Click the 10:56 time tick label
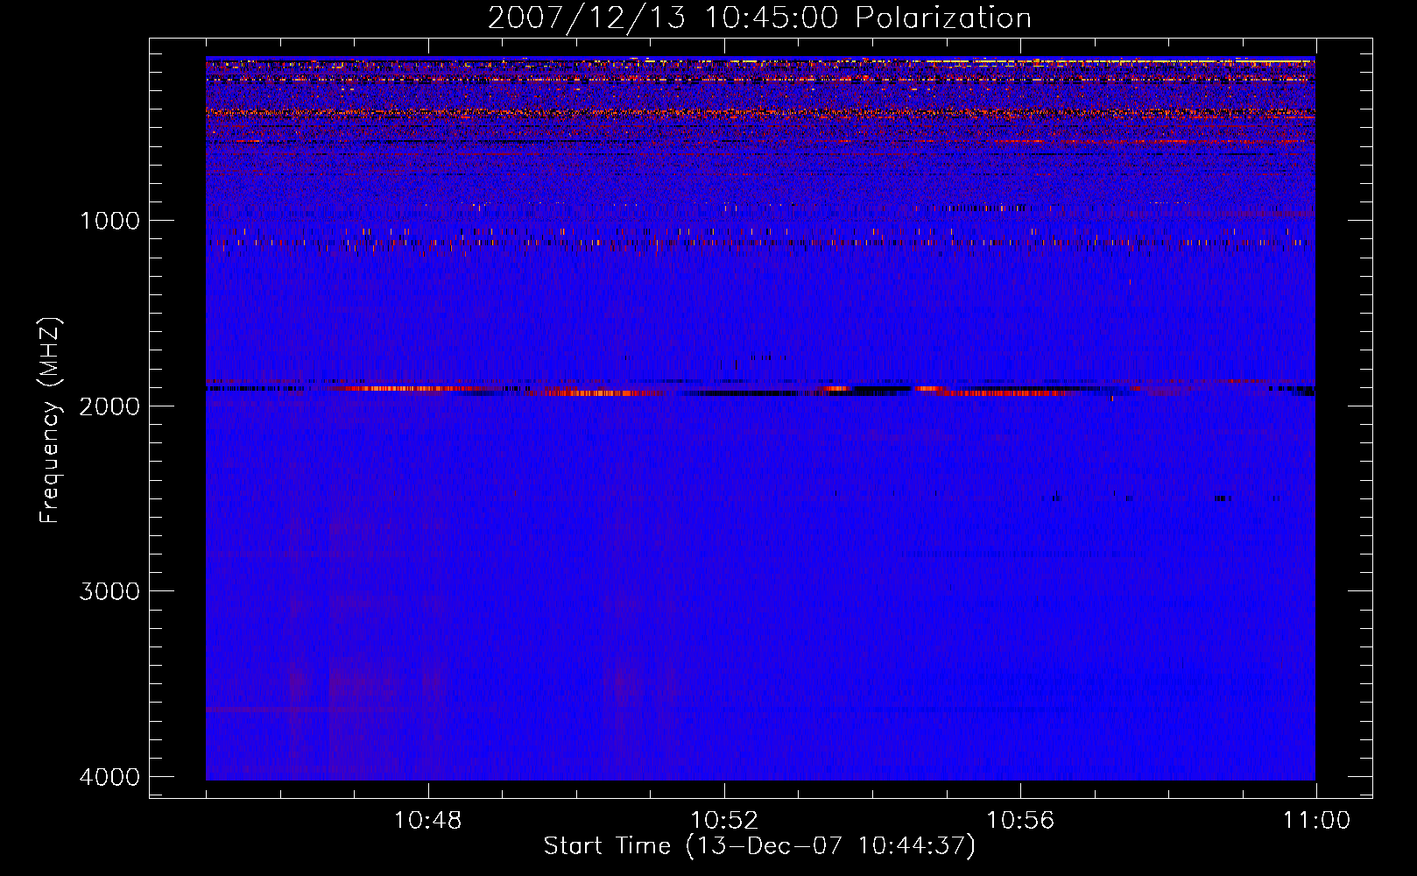1417x876 pixels. click(x=1020, y=821)
